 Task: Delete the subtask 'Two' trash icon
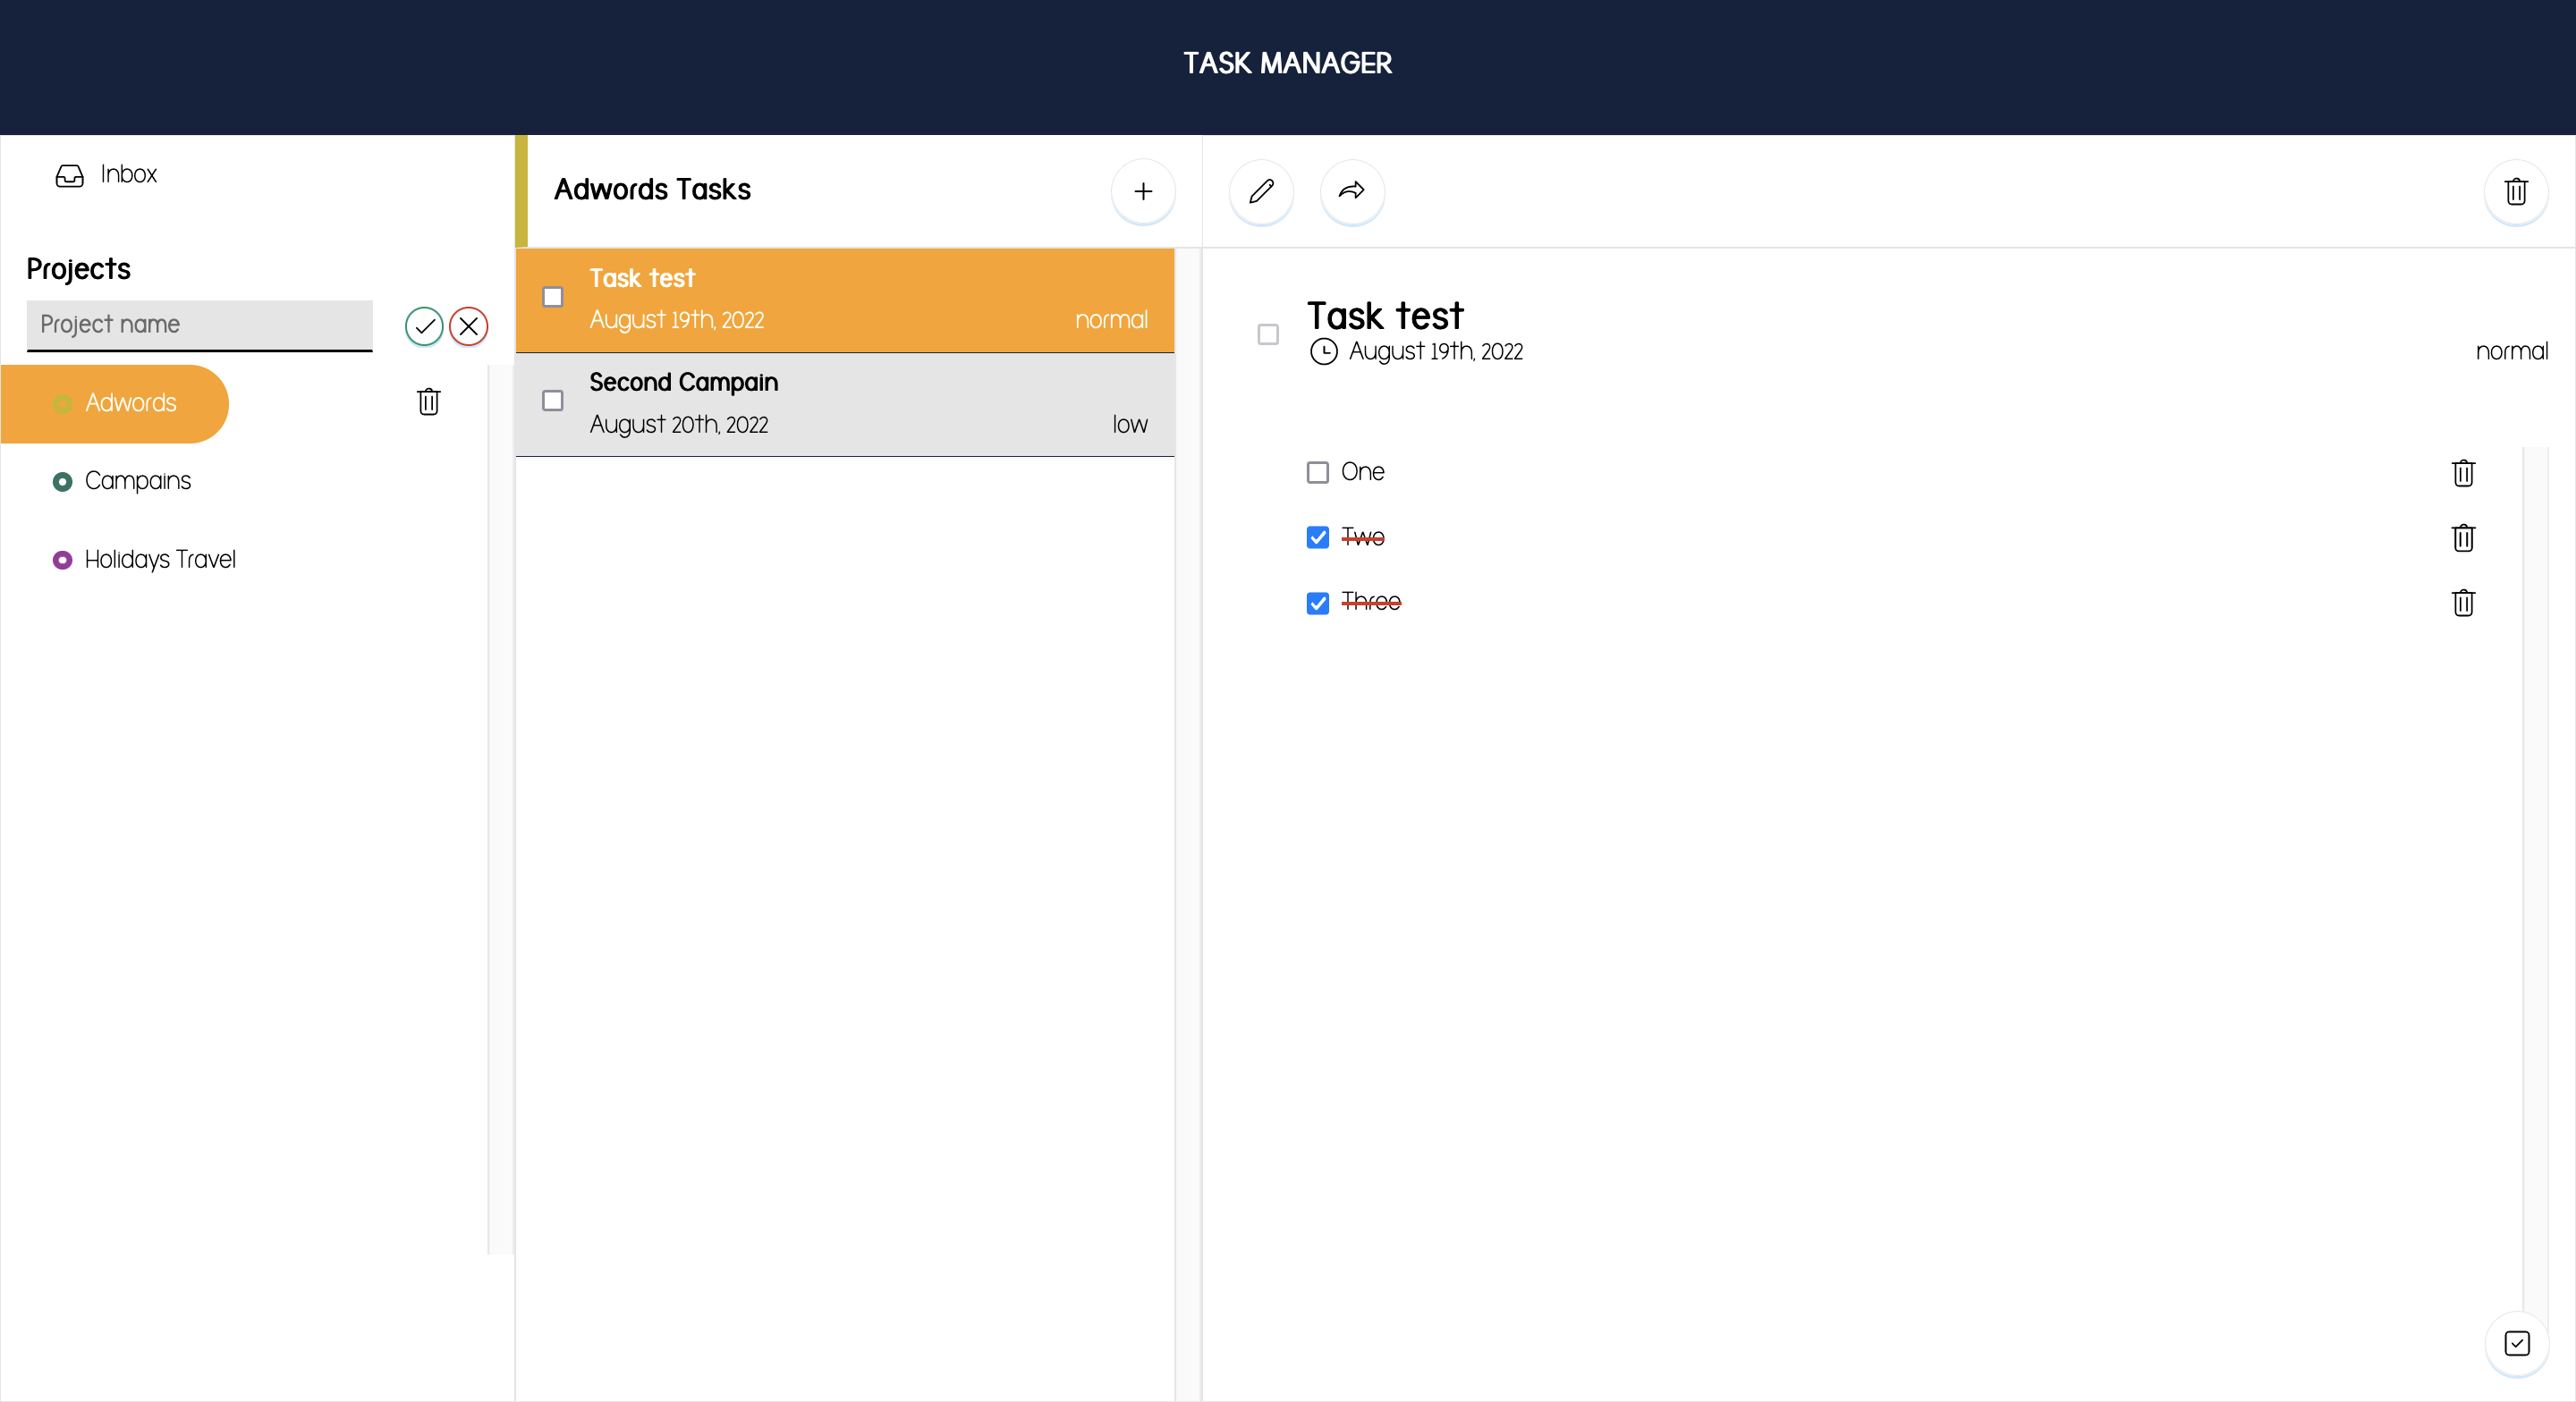pos(2463,537)
